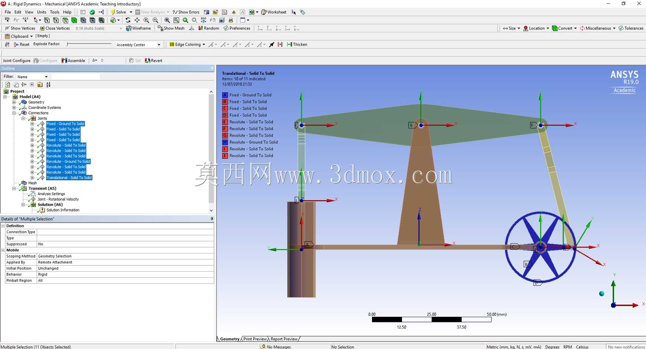The image size is (646, 349).
Task: Click the Reset explode view button
Action: click(x=21, y=44)
